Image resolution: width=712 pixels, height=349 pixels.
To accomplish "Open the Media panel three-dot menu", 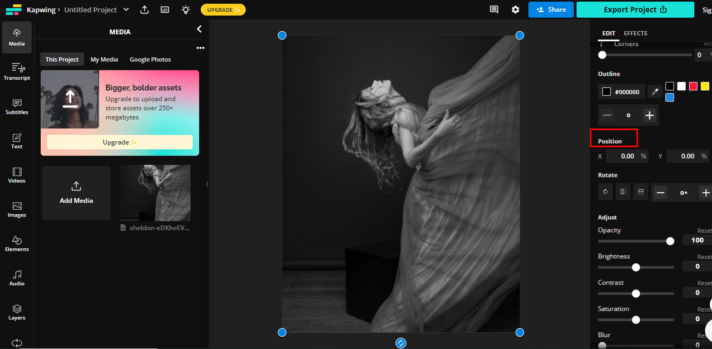I will (x=200, y=48).
